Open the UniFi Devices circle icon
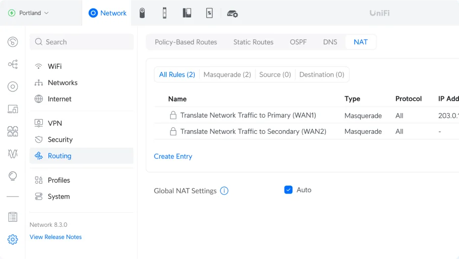The image size is (459, 259). [x=13, y=87]
